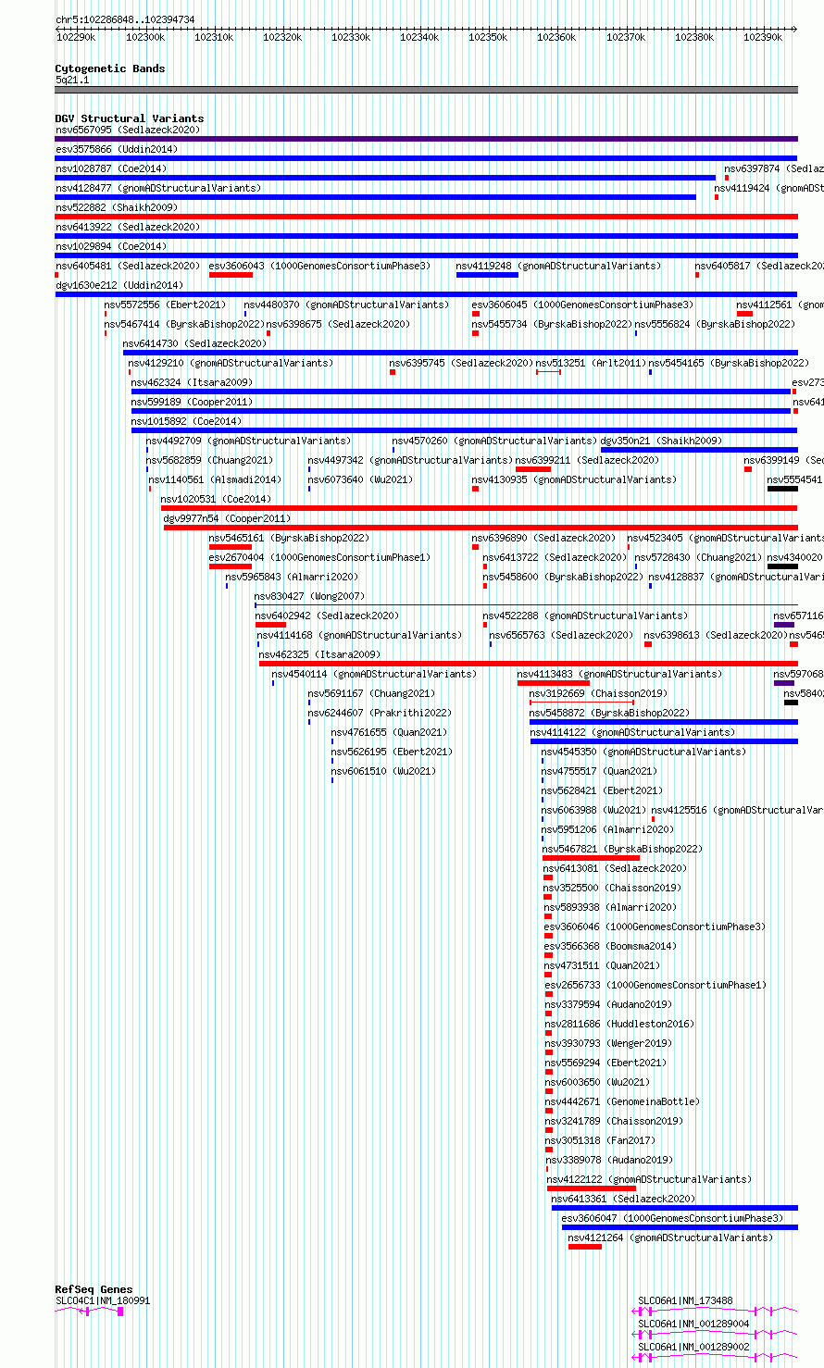Viewport: 824px width, 1368px height.
Task: Click variant label esv3606047 (1000GenomesConsortiumPhase3)
Action: [x=672, y=1219]
